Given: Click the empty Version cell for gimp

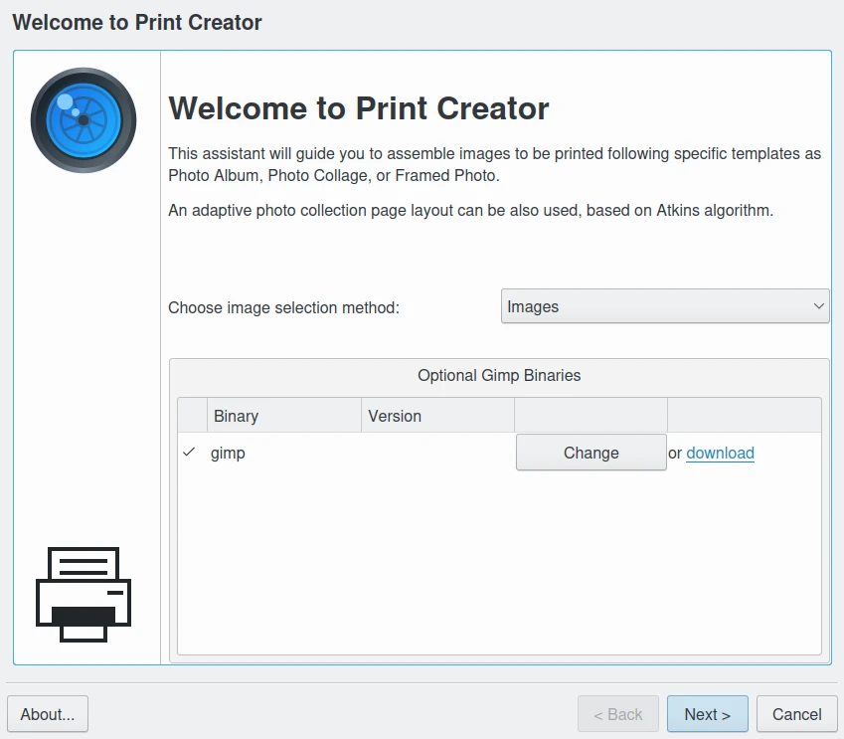Looking at the screenshot, I should coord(437,453).
